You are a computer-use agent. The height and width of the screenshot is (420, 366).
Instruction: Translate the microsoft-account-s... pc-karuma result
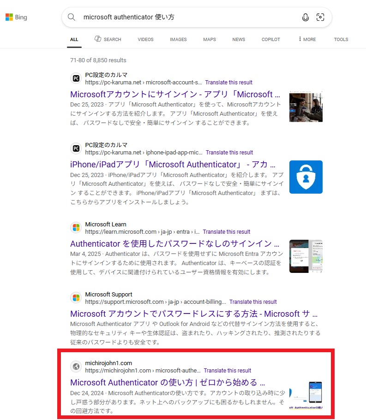pyautogui.click(x=229, y=83)
